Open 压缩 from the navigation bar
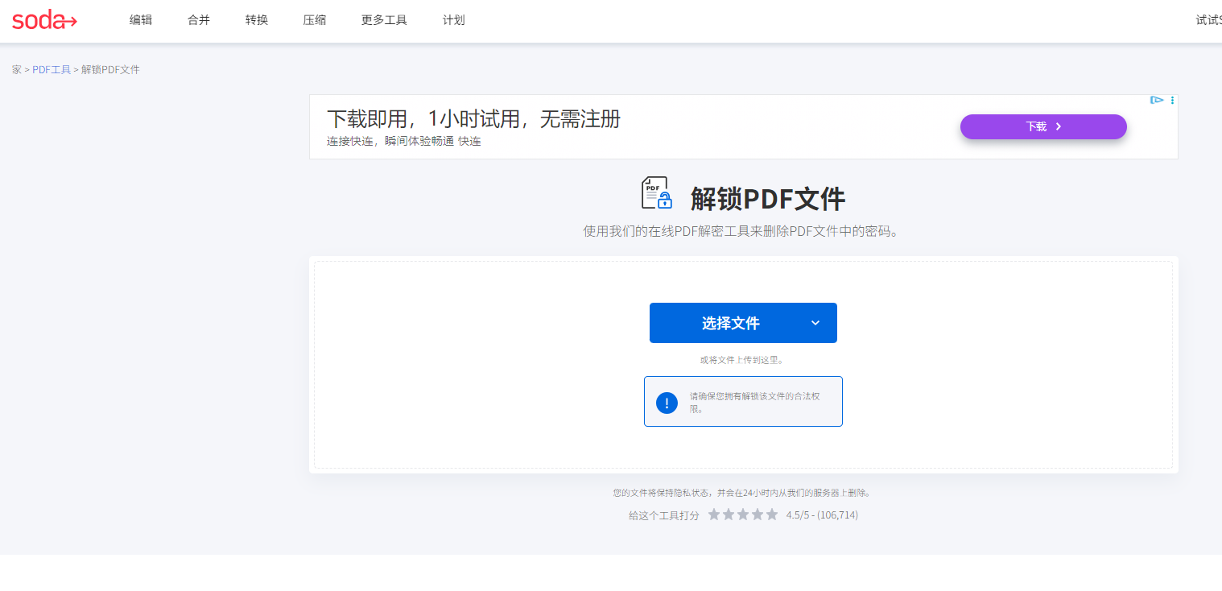This screenshot has width=1222, height=591. 315,20
